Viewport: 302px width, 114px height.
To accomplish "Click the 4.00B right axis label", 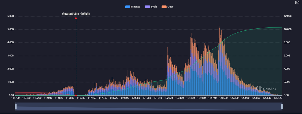I will pos(287,69).
